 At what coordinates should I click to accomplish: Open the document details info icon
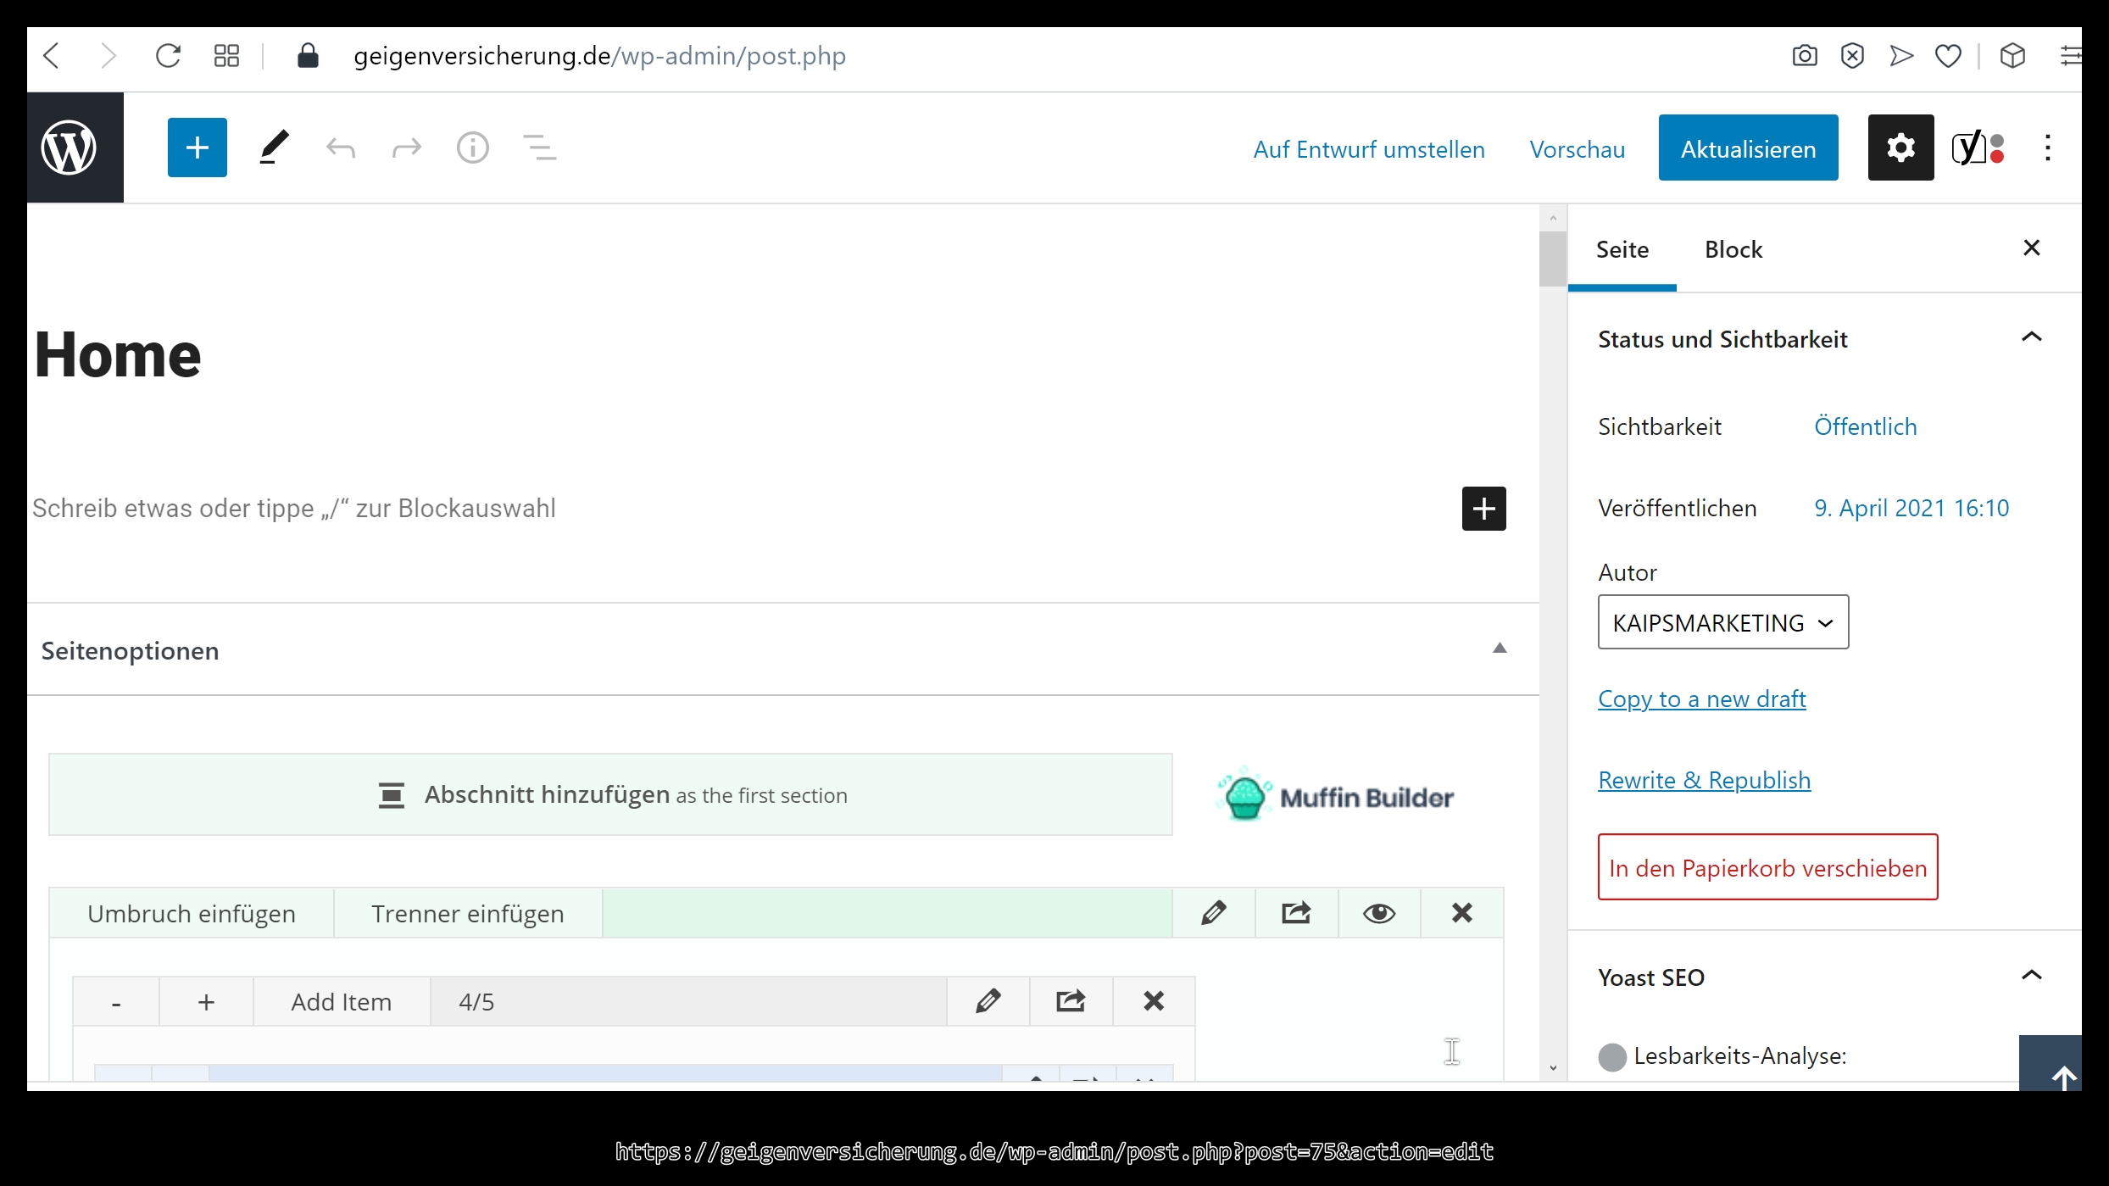(473, 148)
